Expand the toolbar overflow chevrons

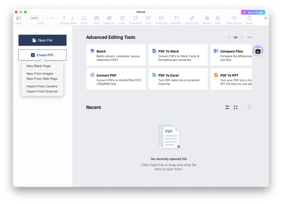click(266, 18)
